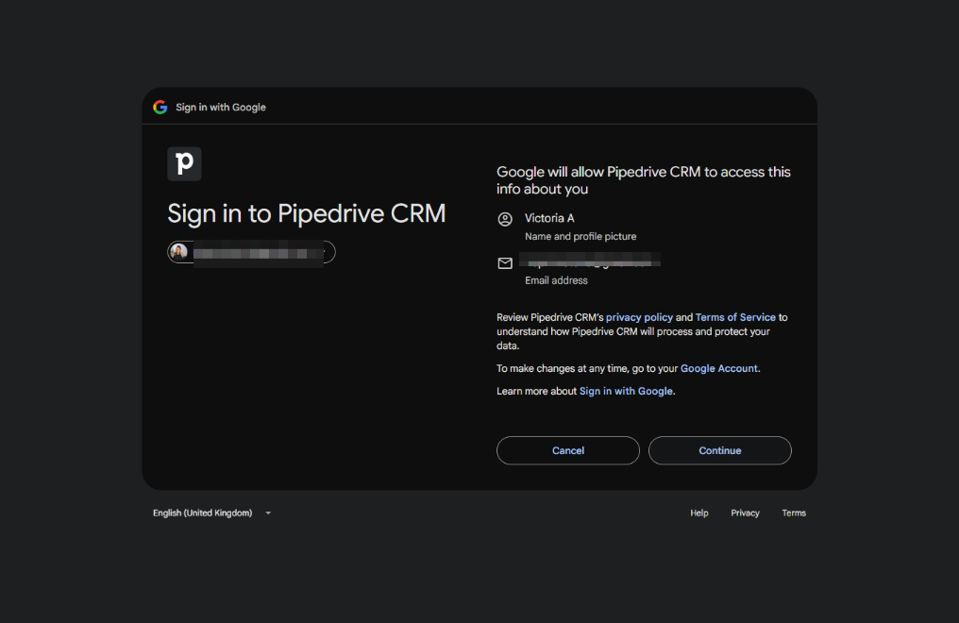This screenshot has height=623, width=959.
Task: Click the language dropdown arrow
Action: click(x=268, y=513)
